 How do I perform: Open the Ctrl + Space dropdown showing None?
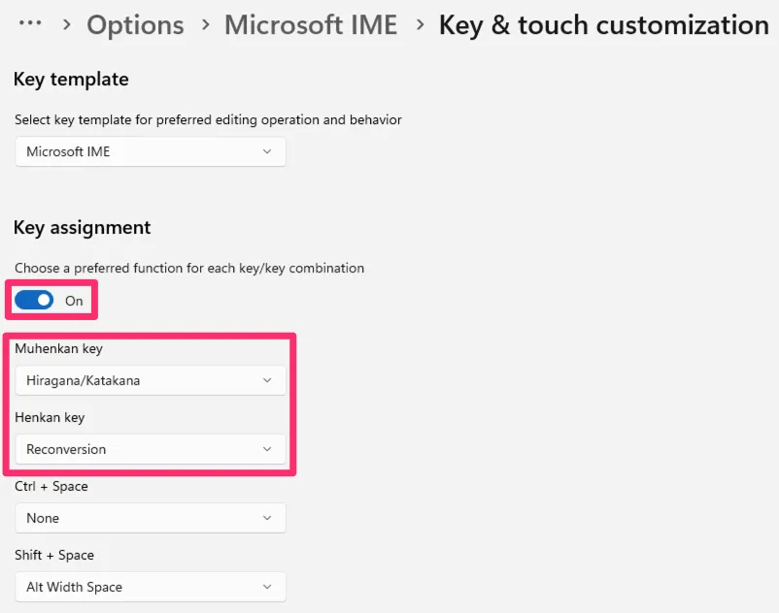pos(151,518)
